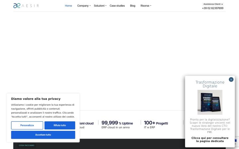Select the 'Pronto per la digitalizzazione?' paragraph
The height and width of the screenshot is (149, 239).
[x=210, y=126]
